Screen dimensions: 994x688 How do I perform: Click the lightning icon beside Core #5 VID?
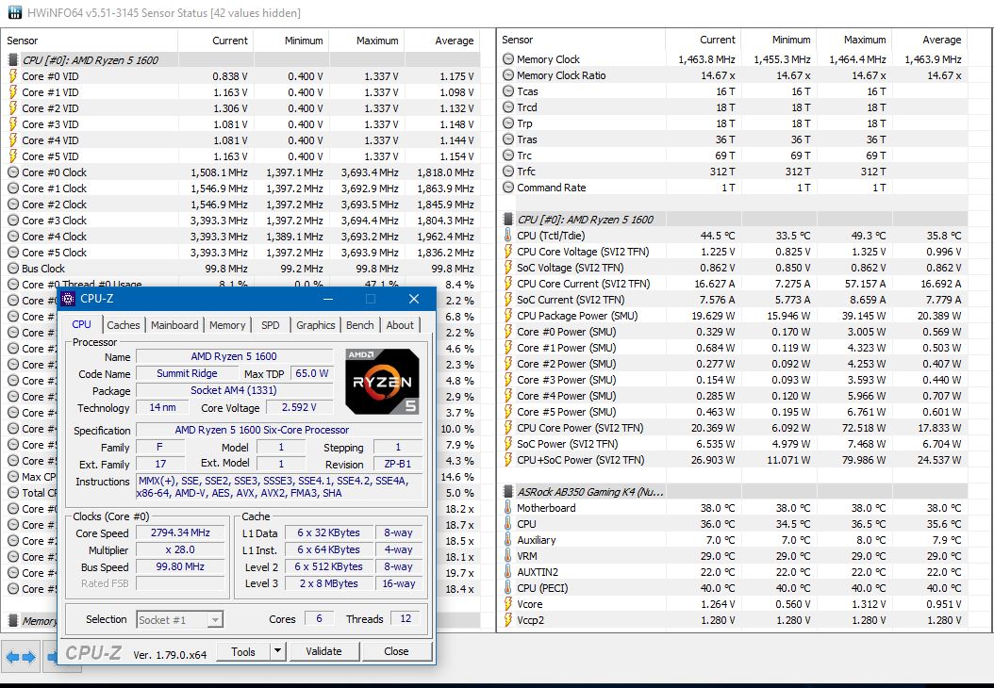tap(12, 156)
